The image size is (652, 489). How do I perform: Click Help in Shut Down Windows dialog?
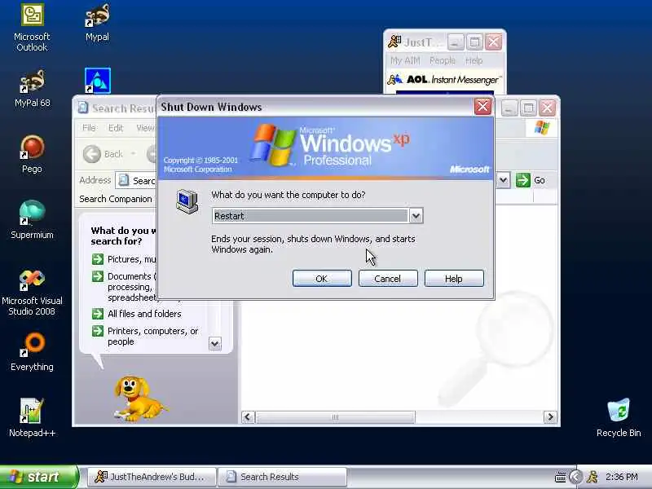[454, 279]
